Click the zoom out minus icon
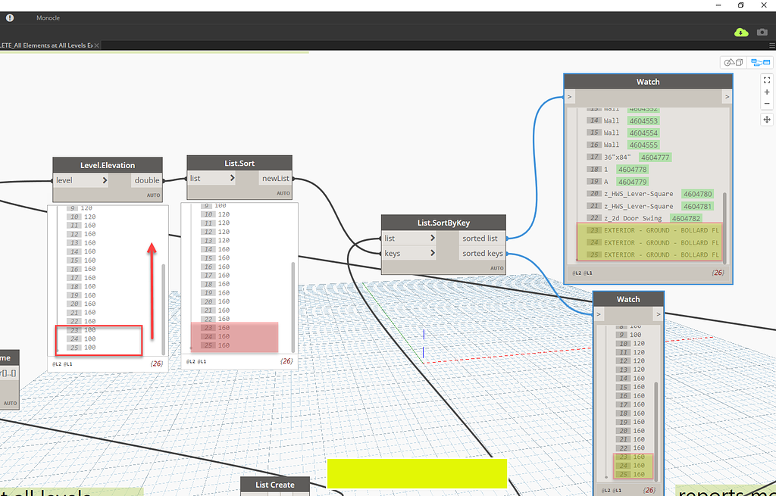This screenshot has height=496, width=776. coord(767,103)
